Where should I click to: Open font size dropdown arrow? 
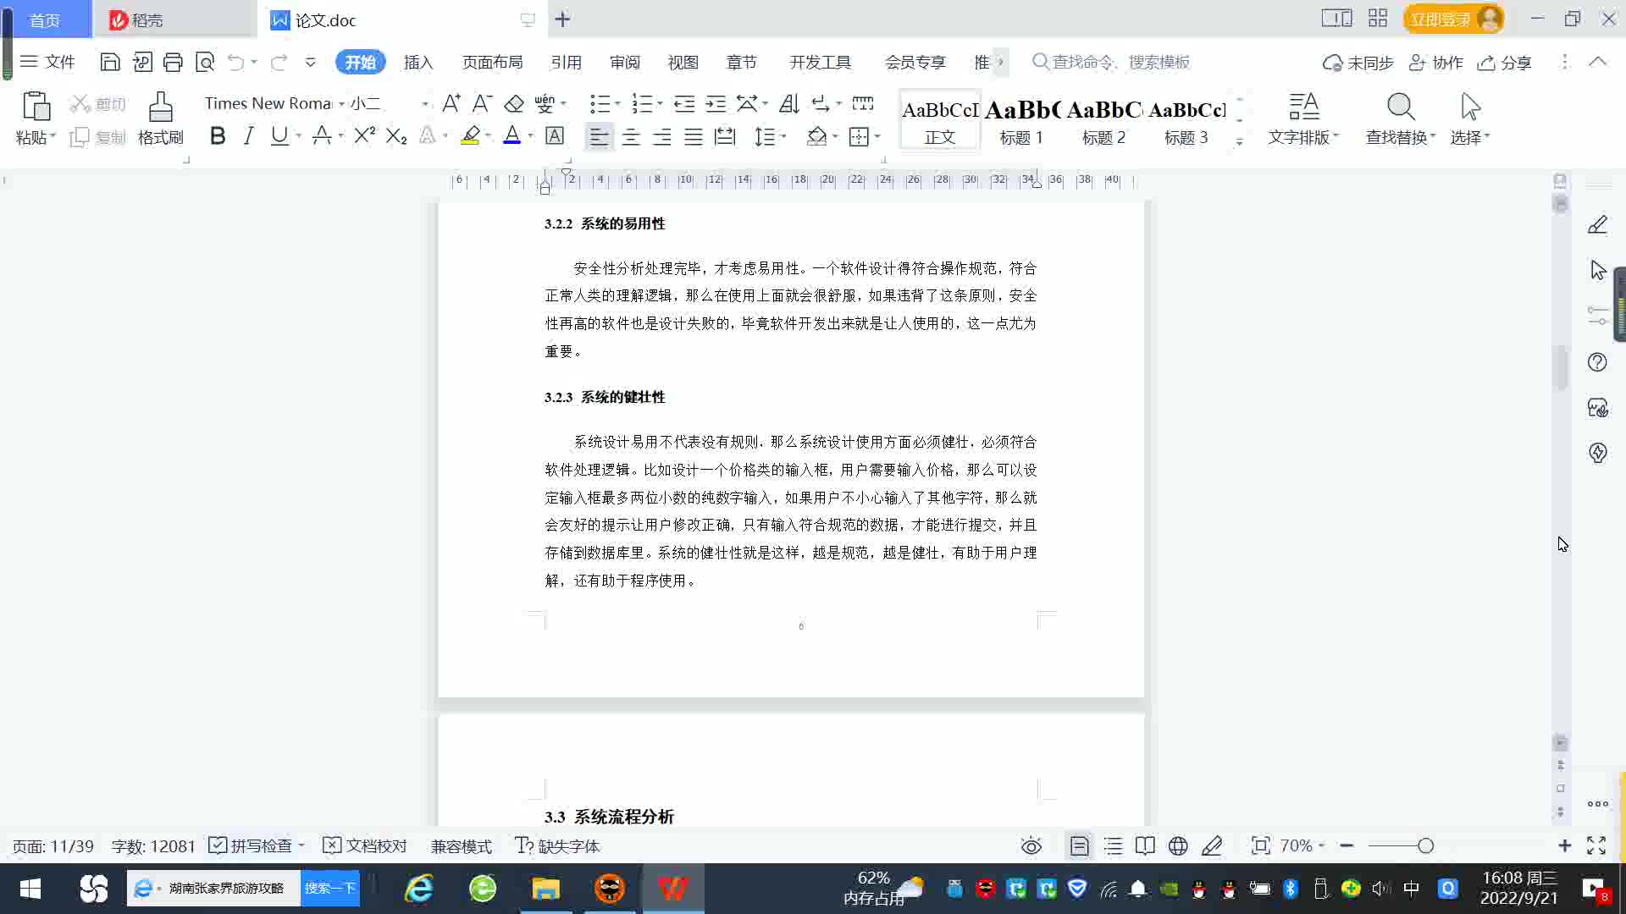[425, 103]
